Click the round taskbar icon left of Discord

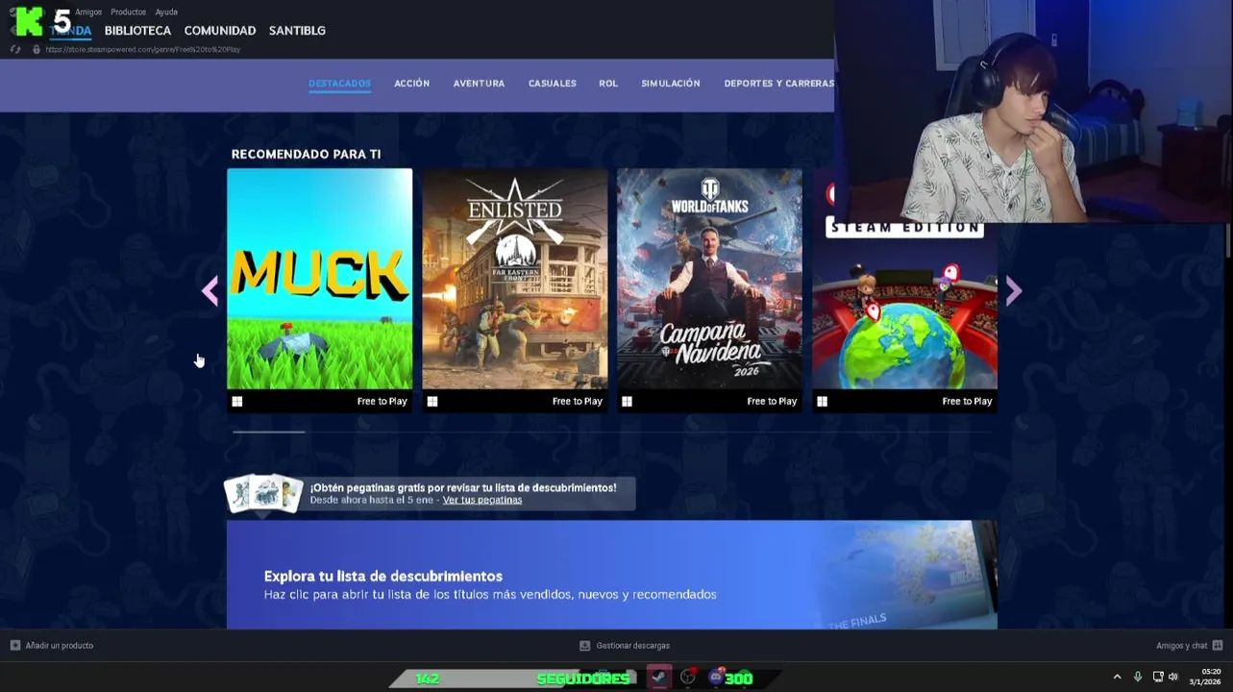pos(687,678)
